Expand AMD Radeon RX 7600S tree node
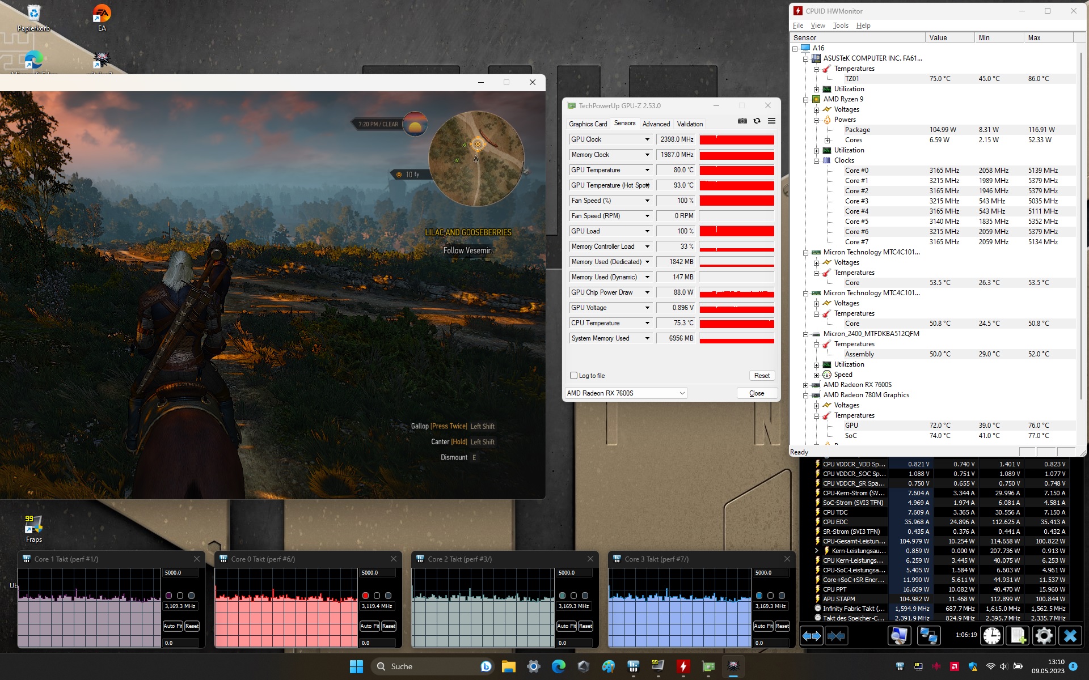Viewport: 1089px width, 680px height. [x=805, y=385]
